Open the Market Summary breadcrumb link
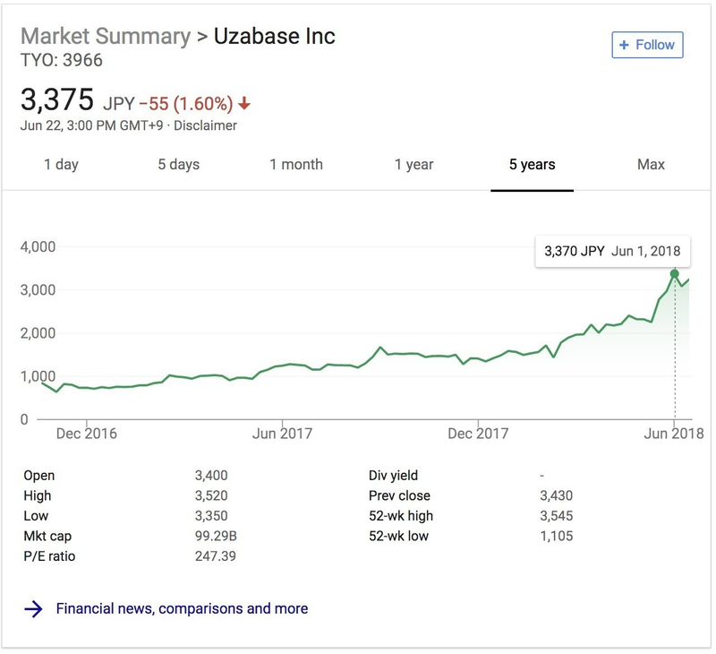 coord(105,37)
